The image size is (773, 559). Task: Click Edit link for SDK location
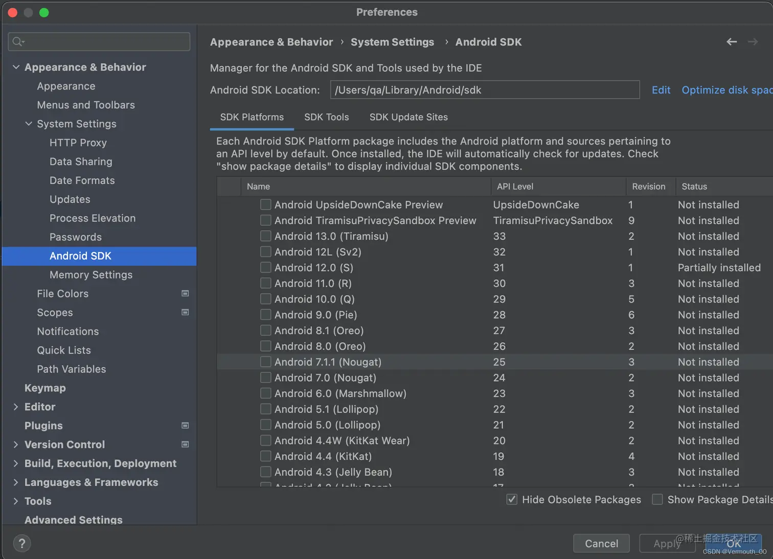661,90
